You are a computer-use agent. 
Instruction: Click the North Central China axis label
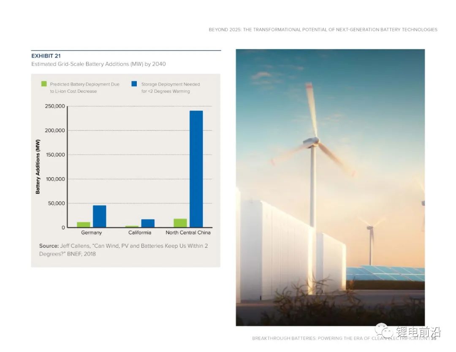coord(188,233)
